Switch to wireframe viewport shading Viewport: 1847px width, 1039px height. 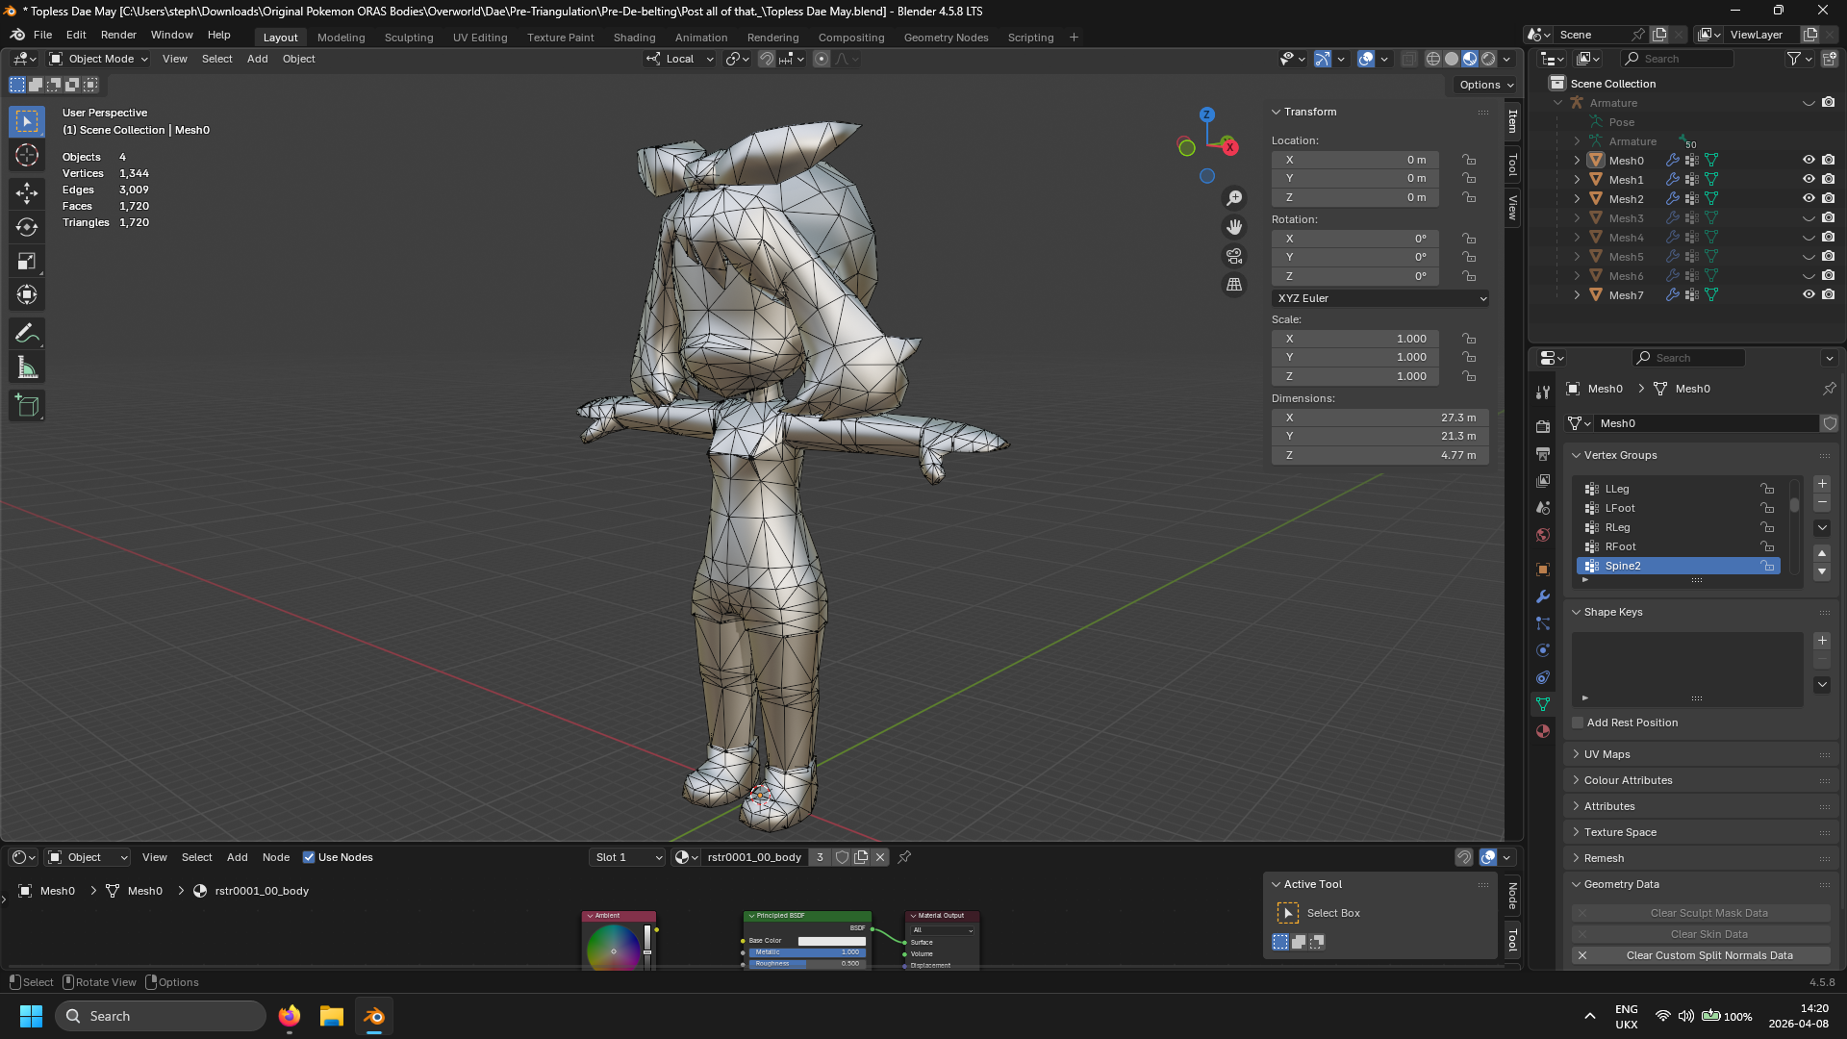coord(1433,59)
